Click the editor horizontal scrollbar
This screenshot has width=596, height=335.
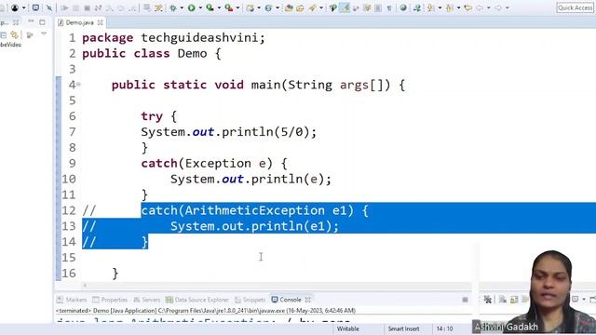coord(278,285)
